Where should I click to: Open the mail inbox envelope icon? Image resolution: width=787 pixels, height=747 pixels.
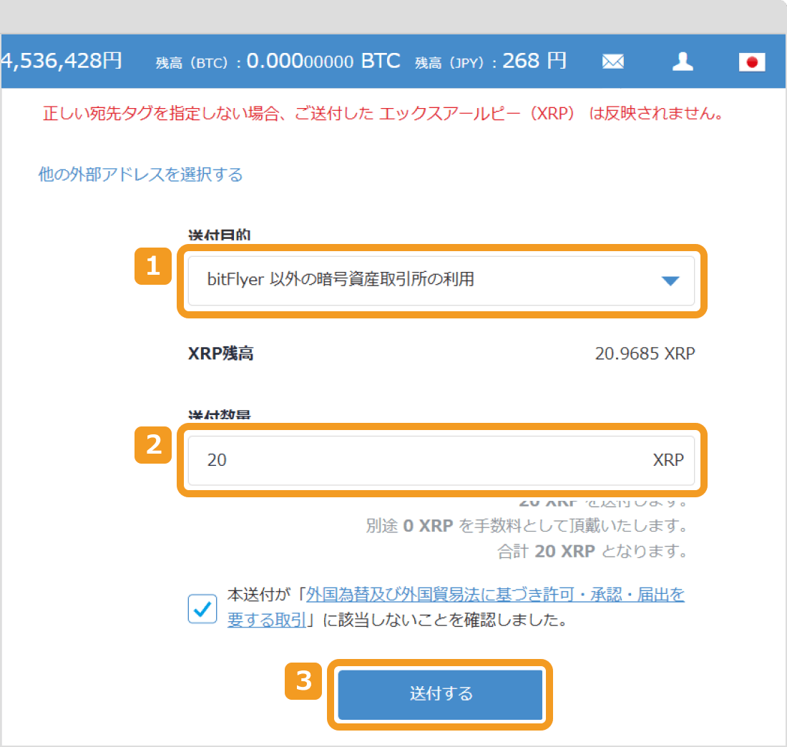click(x=612, y=62)
